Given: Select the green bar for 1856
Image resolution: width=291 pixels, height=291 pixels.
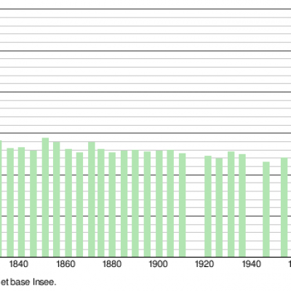Looking at the screenshot, I should tap(57, 199).
